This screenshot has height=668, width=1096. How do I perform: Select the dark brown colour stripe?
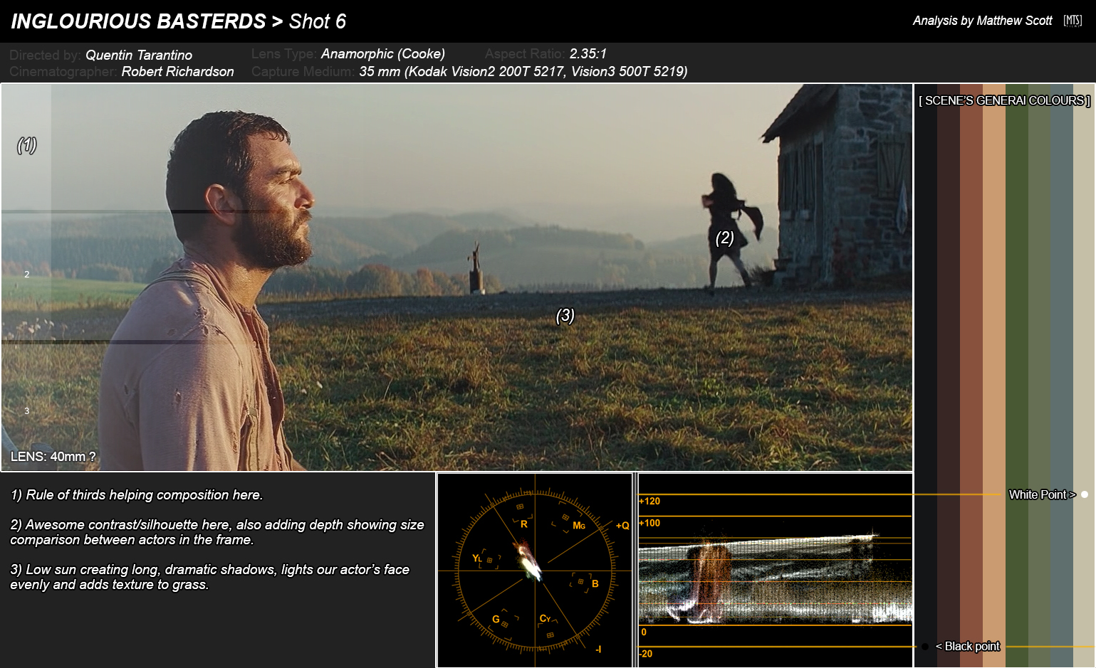tap(949, 376)
